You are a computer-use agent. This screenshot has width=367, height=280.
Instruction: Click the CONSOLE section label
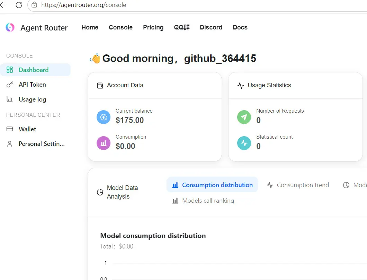19,56
